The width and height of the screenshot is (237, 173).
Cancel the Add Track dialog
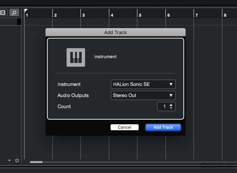(125, 127)
